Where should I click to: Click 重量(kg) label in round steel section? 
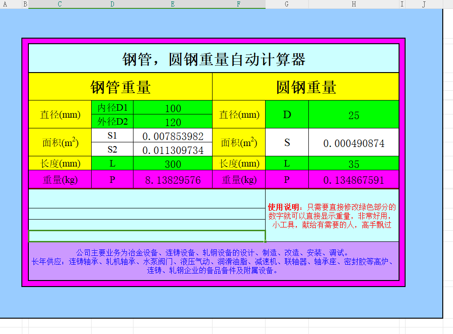239,180
